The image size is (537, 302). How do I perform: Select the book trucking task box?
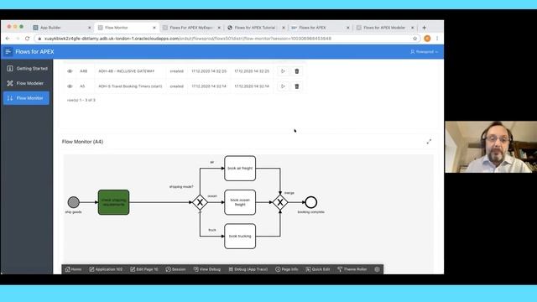(240, 237)
